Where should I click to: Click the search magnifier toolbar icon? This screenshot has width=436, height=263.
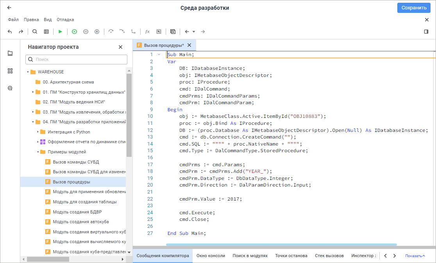(35, 32)
